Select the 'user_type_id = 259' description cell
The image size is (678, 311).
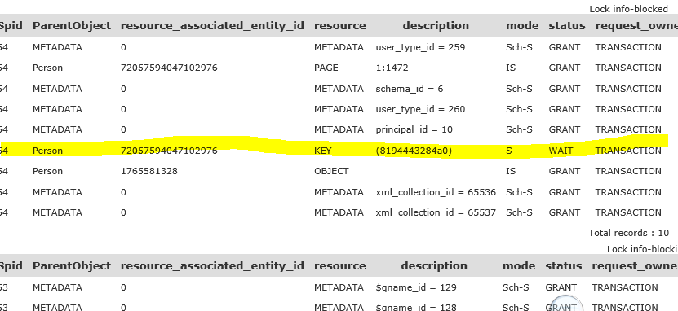point(420,47)
